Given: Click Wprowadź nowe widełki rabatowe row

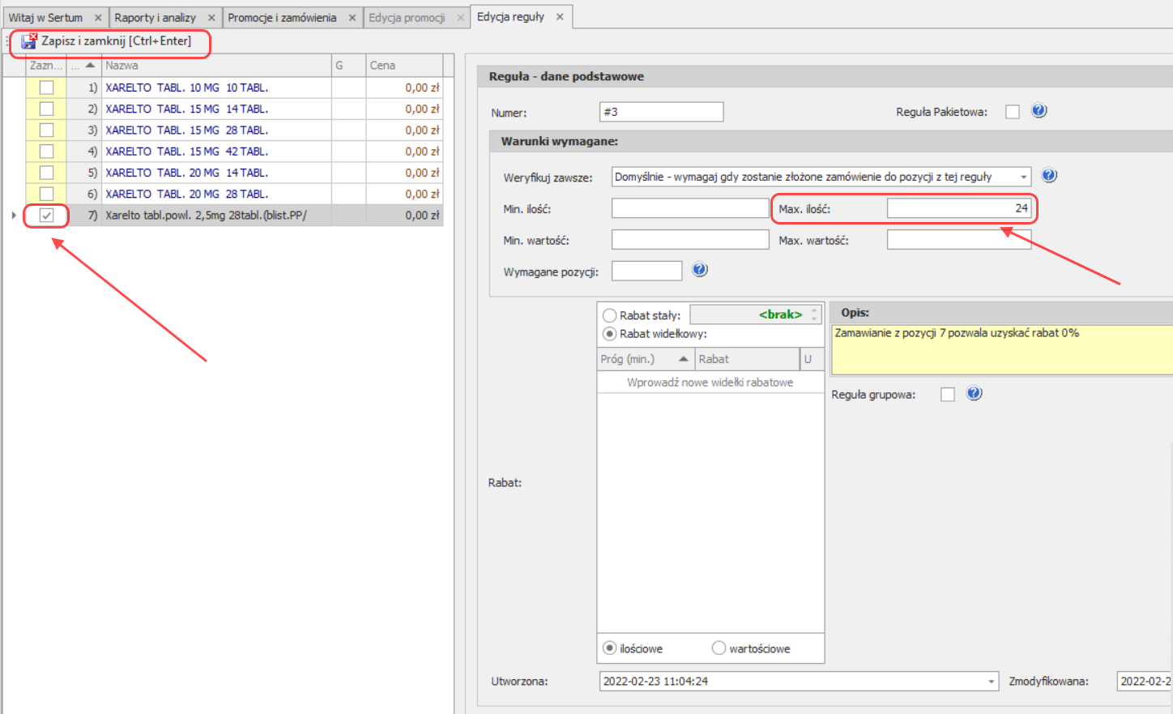Looking at the screenshot, I should tap(710, 383).
